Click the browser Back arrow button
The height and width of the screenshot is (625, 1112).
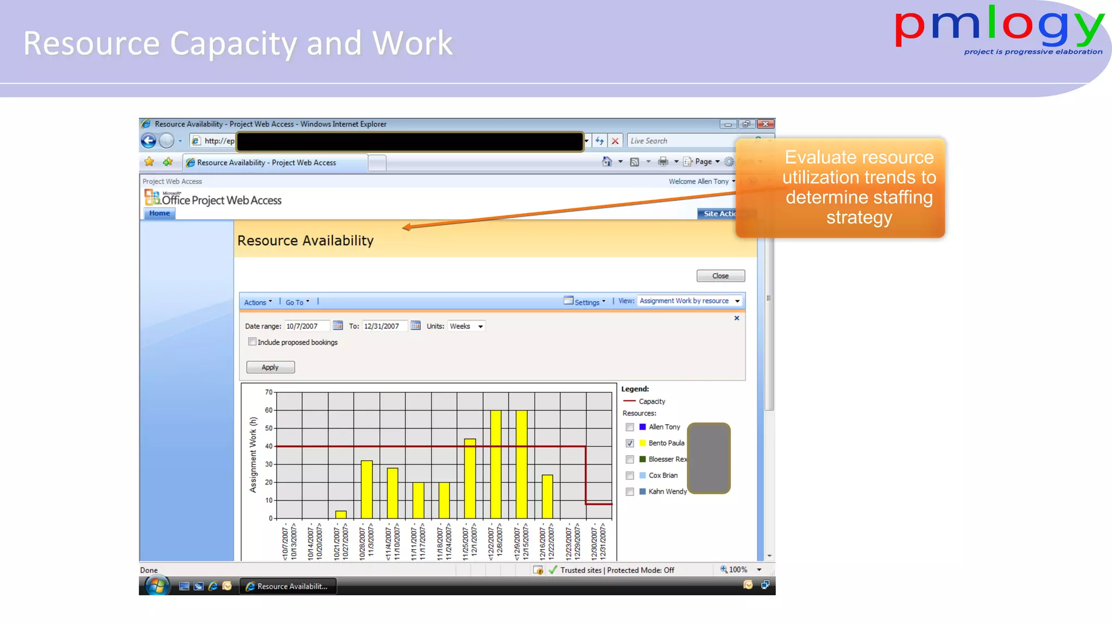click(148, 141)
